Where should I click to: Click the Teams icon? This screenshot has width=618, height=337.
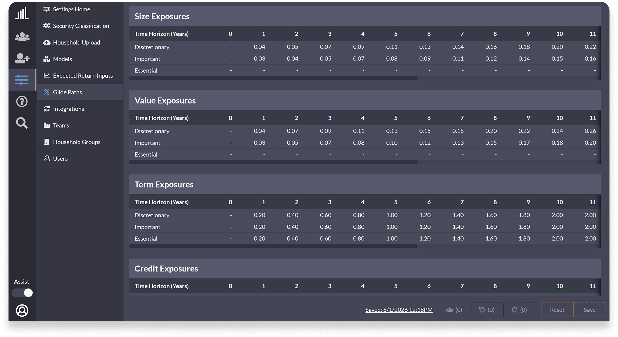[x=47, y=125]
